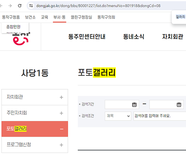Collapse 포토갤러리 sidebar section minus
186x157 pixels.
(x=61, y=129)
